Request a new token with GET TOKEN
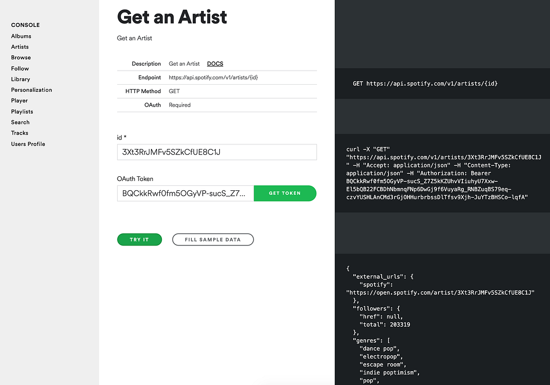Image resolution: width=550 pixels, height=385 pixels. (285, 193)
